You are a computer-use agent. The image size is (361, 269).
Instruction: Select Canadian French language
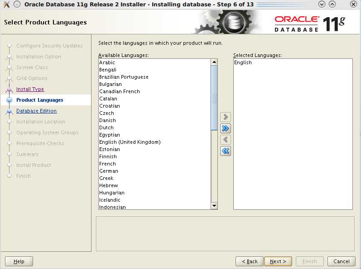pyautogui.click(x=154, y=91)
